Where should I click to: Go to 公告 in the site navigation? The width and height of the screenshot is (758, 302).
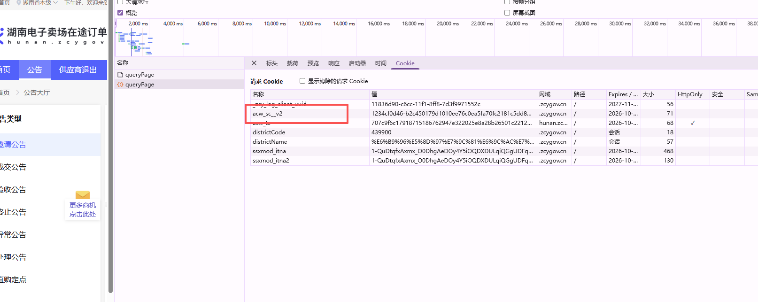click(x=35, y=70)
